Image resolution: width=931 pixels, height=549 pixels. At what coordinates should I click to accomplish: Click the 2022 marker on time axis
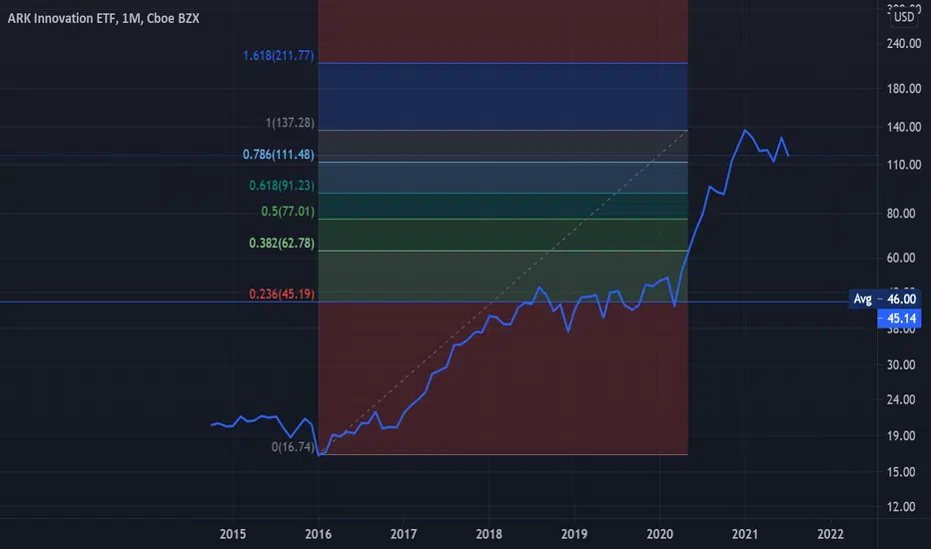(830, 534)
